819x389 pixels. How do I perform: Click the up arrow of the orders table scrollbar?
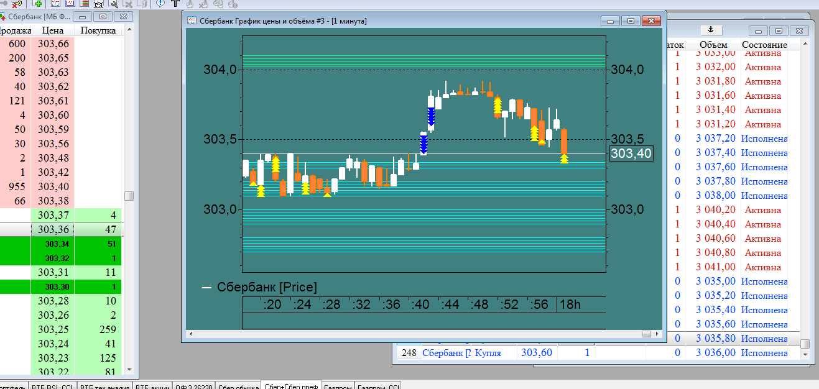pyautogui.click(x=805, y=44)
